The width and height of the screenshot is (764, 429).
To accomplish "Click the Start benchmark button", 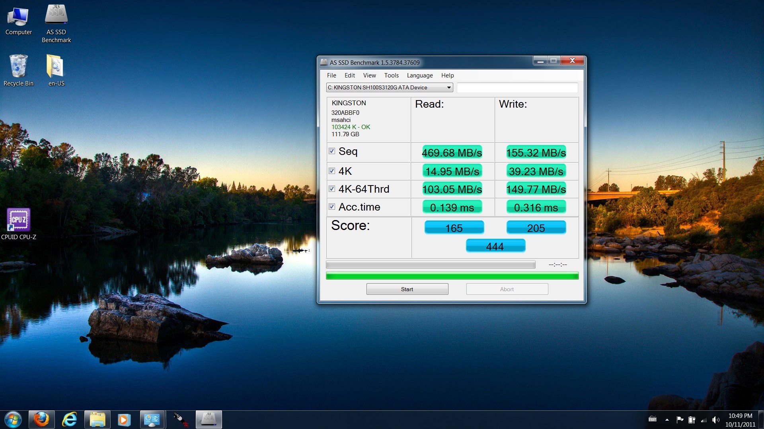I will pyautogui.click(x=407, y=289).
